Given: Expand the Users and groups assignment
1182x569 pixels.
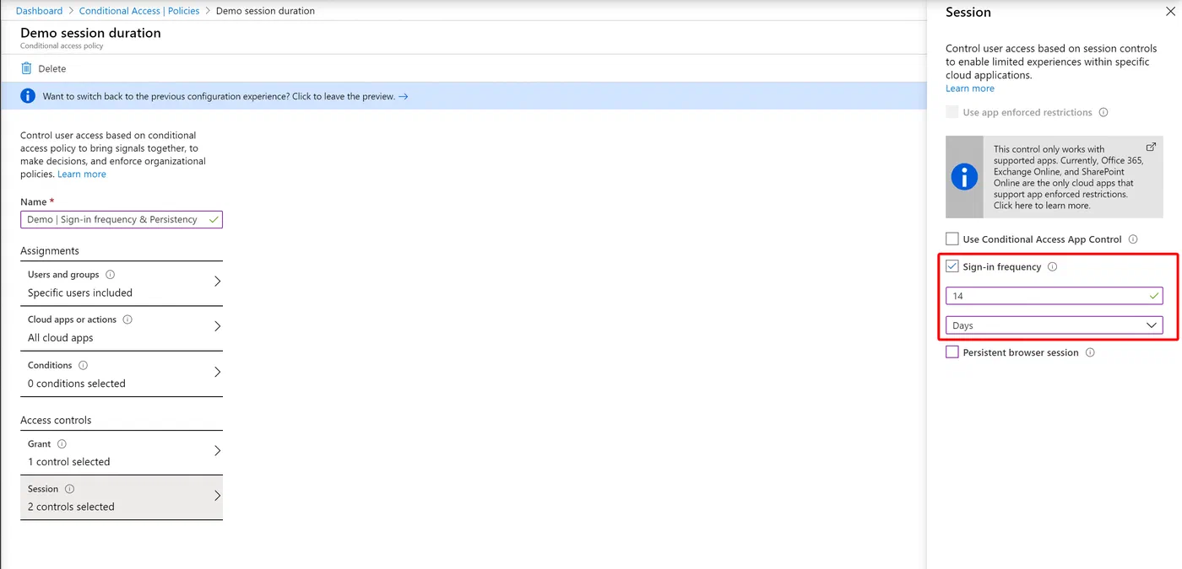Looking at the screenshot, I should [x=122, y=284].
